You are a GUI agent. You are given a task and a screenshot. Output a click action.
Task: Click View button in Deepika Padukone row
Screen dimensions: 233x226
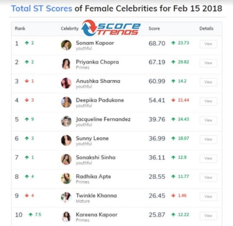(208, 101)
